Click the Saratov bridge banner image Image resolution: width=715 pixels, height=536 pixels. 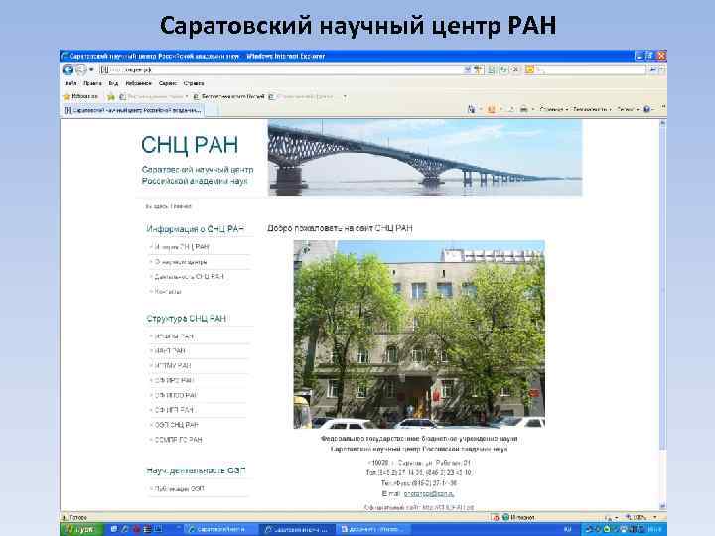425,158
